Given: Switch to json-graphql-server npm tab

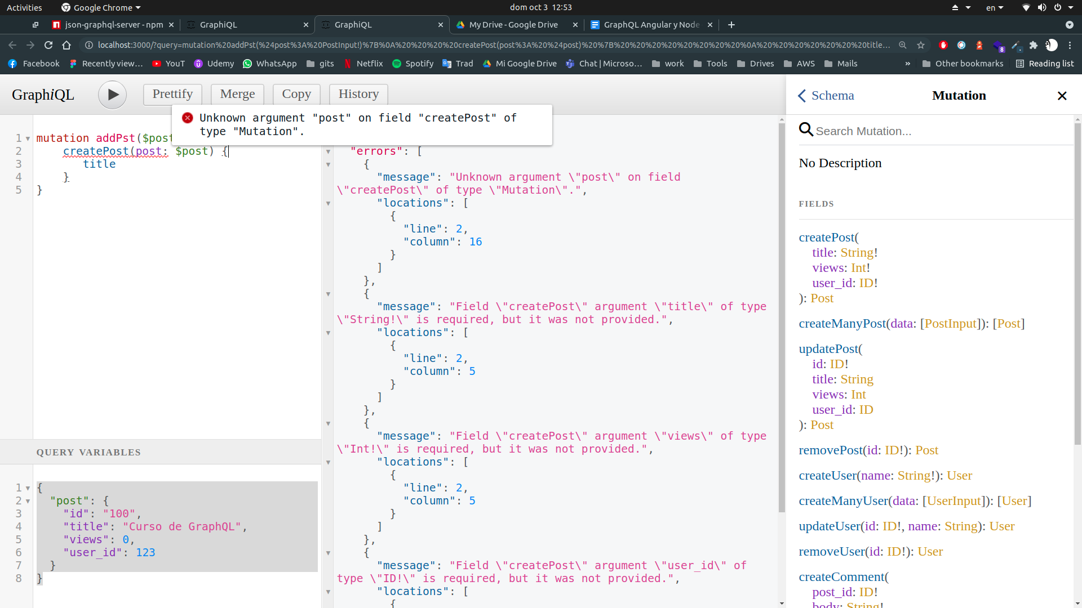Looking at the screenshot, I should point(114,25).
